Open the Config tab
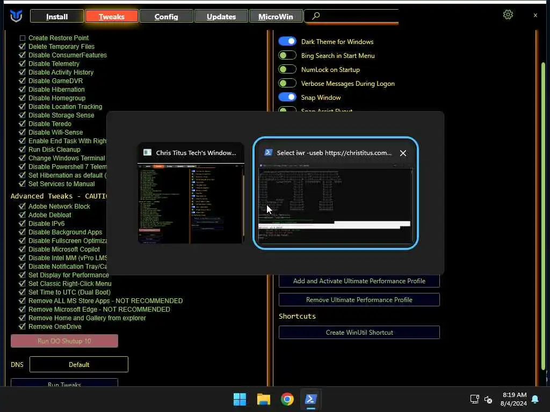The image size is (550, 412). 167,17
